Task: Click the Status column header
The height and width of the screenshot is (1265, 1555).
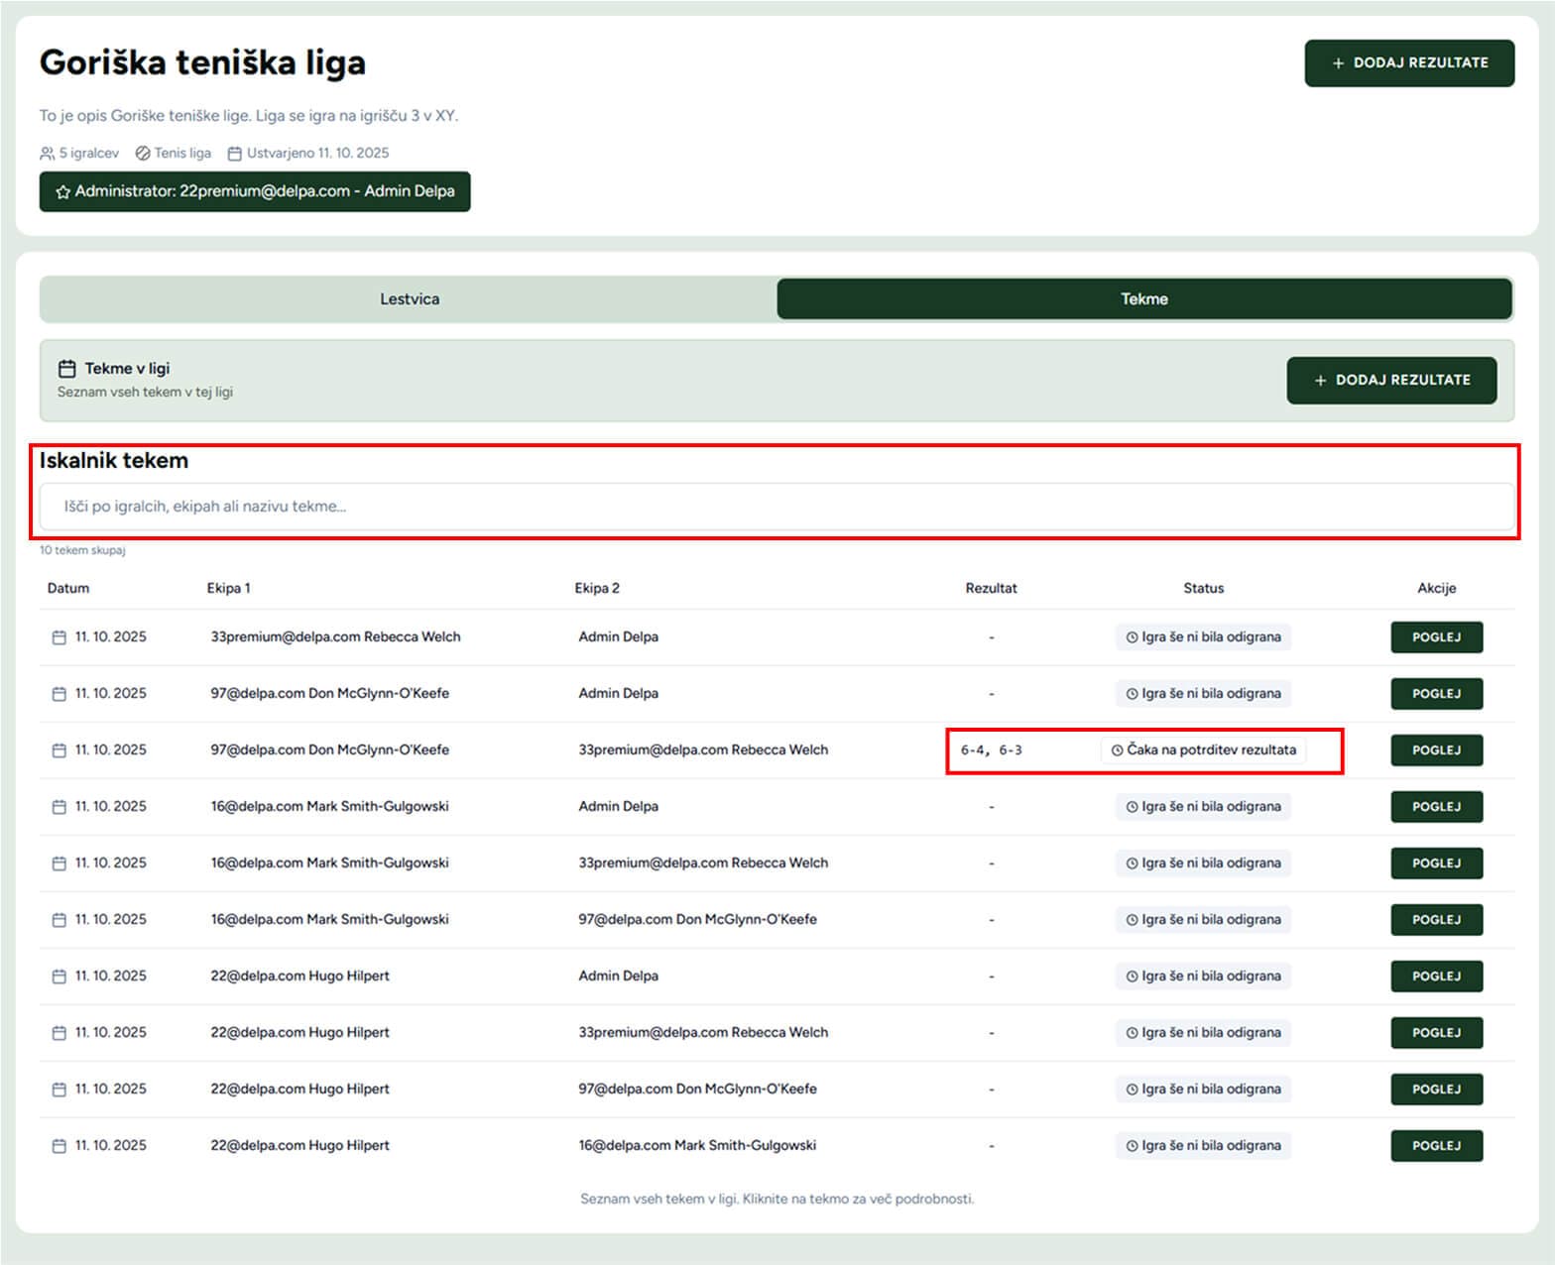Action: (1203, 589)
